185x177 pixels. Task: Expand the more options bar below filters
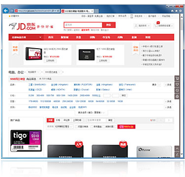(92, 113)
